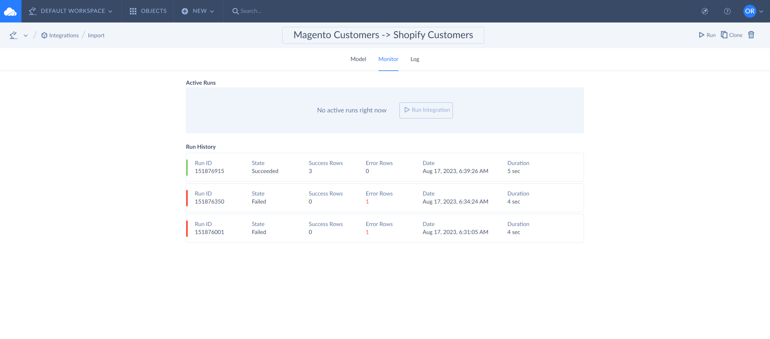770x339 pixels.
Task: Click date Aug 17, 2023, 6:31:05 AM
Action: [x=455, y=232]
